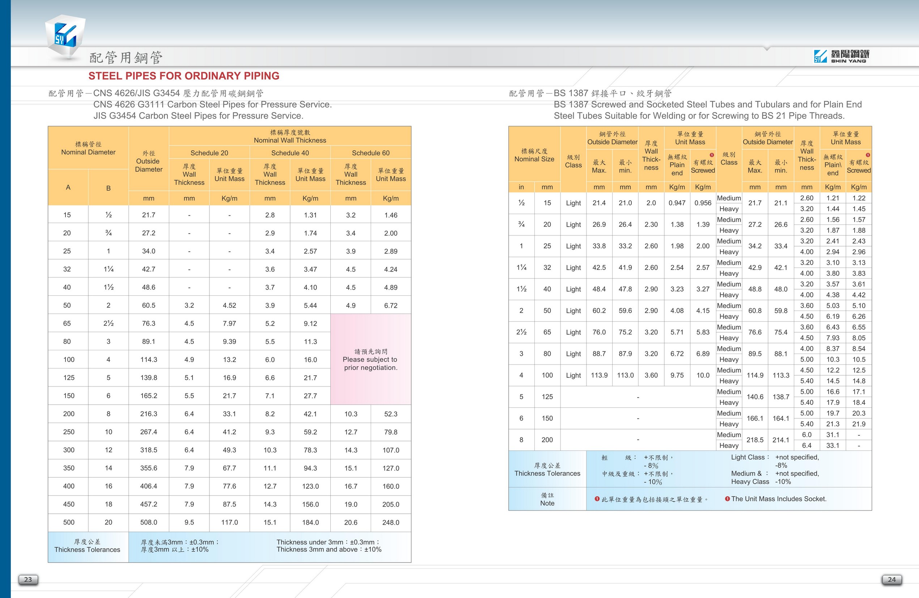The height and width of the screenshot is (598, 919).
Task: Click the 508.0 outside diameter cell
Action: click(x=148, y=522)
